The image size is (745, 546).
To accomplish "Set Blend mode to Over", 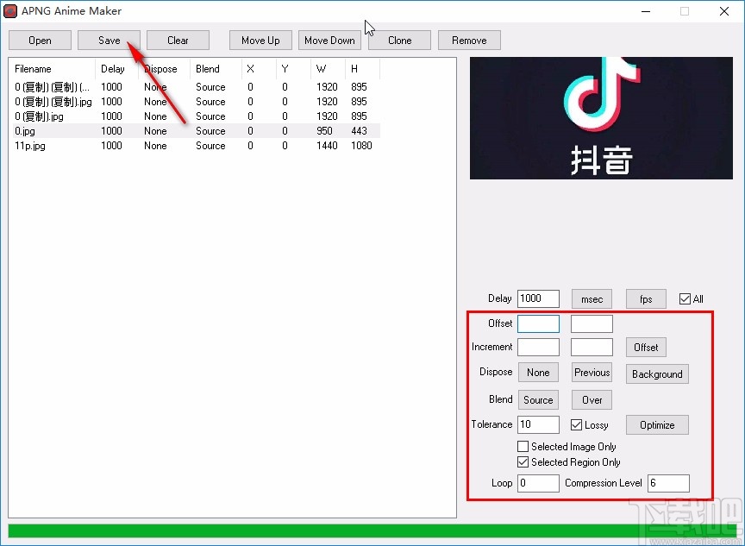I will [592, 399].
